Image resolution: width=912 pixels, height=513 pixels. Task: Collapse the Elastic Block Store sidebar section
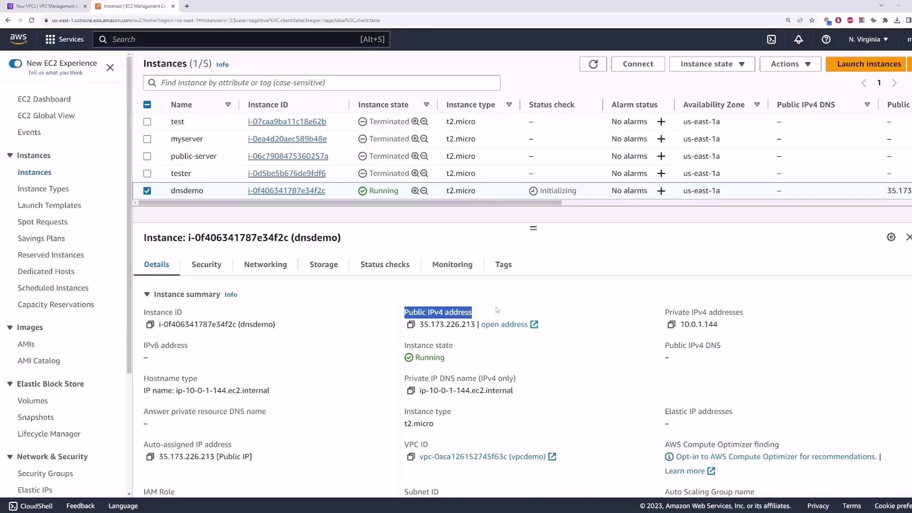point(10,384)
